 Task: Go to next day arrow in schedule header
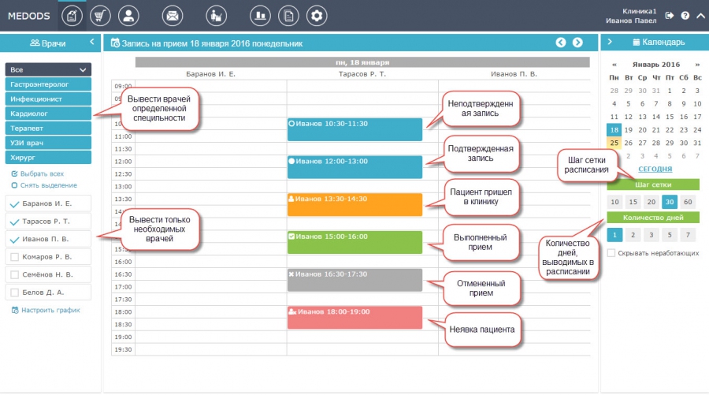(577, 43)
